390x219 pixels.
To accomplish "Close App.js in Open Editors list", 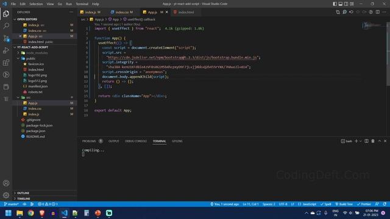I will (x=20, y=36).
